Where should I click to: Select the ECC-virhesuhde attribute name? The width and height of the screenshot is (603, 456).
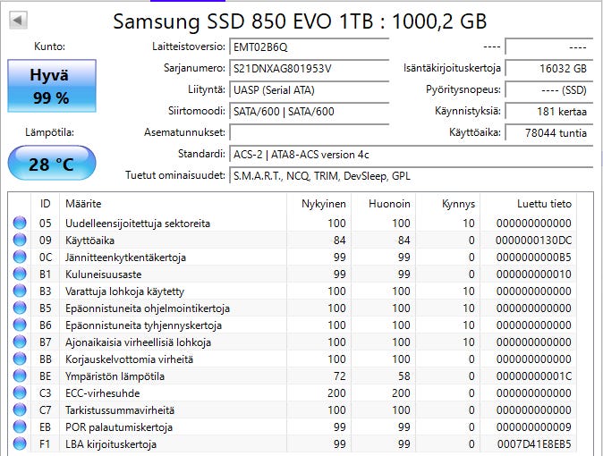(102, 393)
